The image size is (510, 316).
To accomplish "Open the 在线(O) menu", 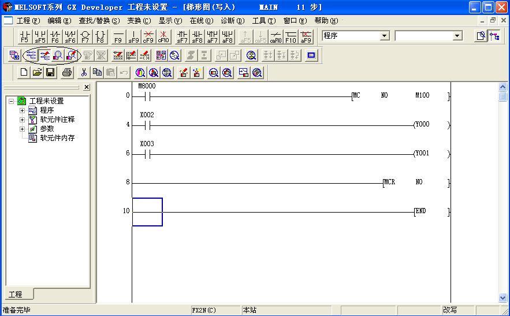I will pos(201,21).
